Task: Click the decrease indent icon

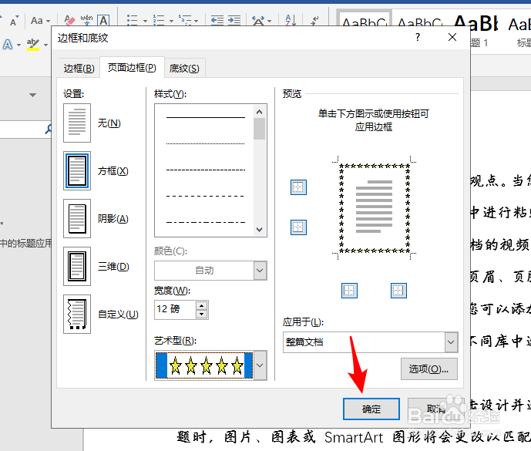Action: [217, 21]
